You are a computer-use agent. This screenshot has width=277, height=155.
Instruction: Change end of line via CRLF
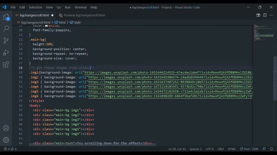tap(221, 149)
